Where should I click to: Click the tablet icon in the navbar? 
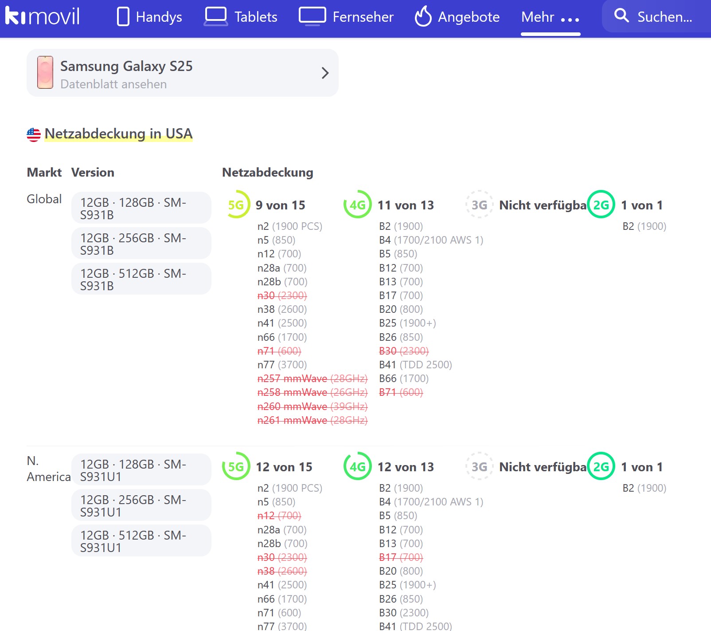tap(216, 17)
